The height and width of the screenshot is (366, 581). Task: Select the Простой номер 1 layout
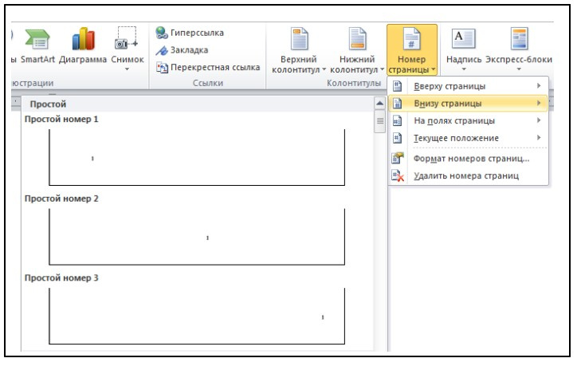tap(197, 157)
